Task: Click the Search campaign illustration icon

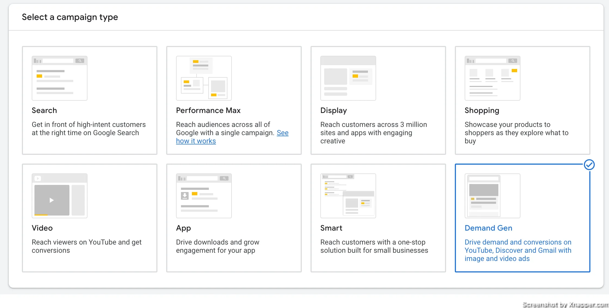Action: pyautogui.click(x=60, y=78)
